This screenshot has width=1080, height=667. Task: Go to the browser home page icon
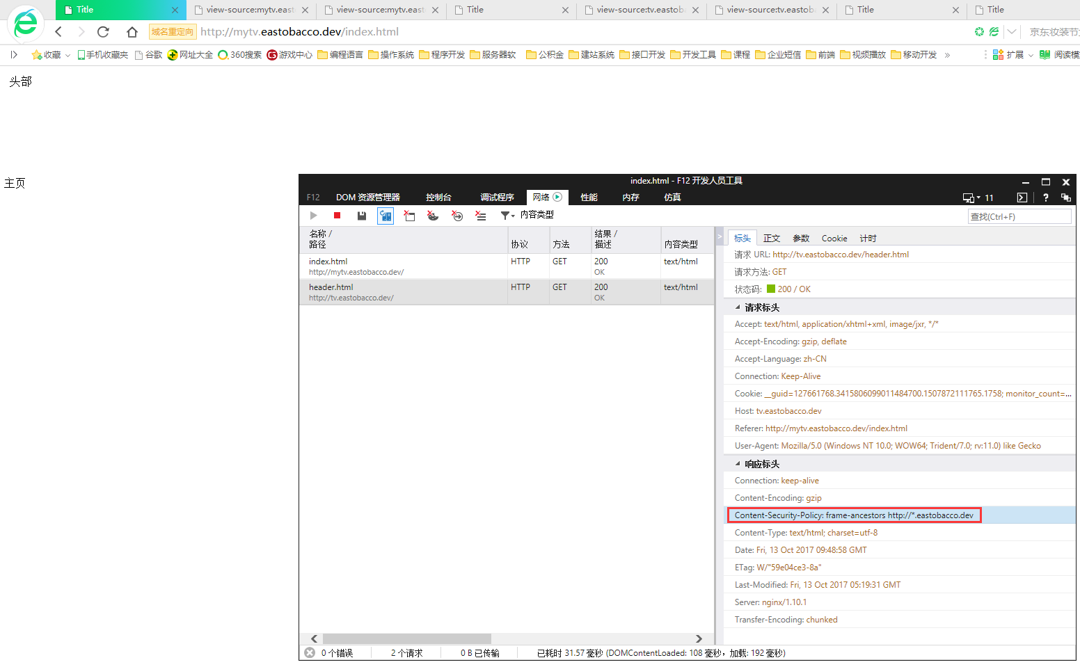132,32
